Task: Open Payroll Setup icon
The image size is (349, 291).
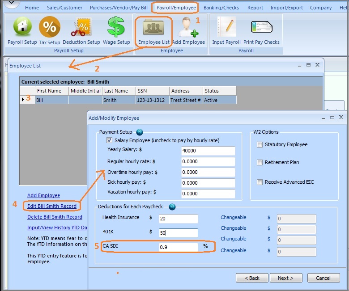Action: (x=22, y=27)
